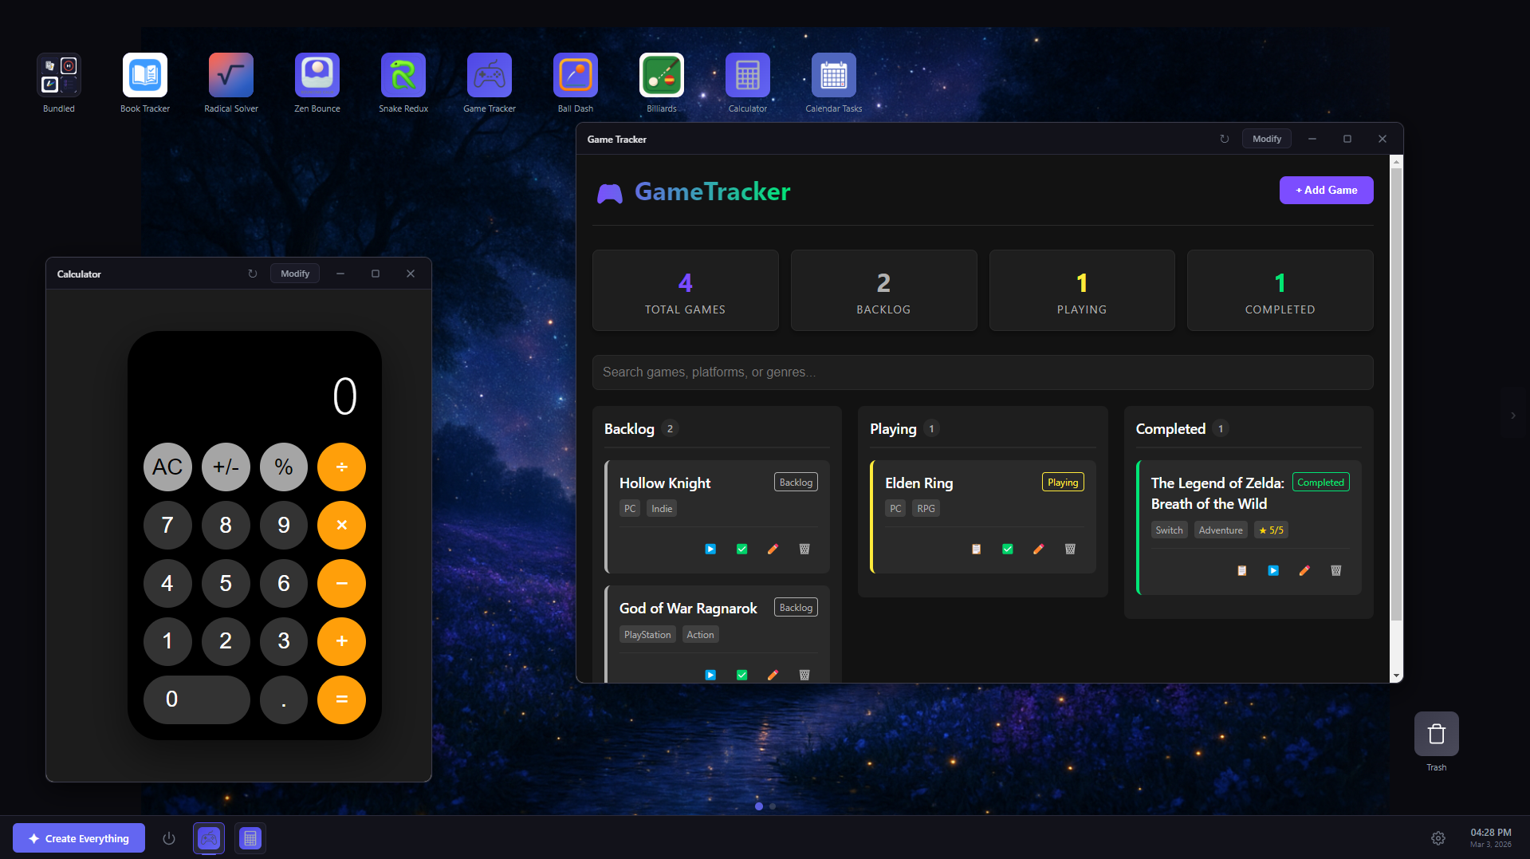Open the Bundled folder desktop icon

[x=59, y=75]
